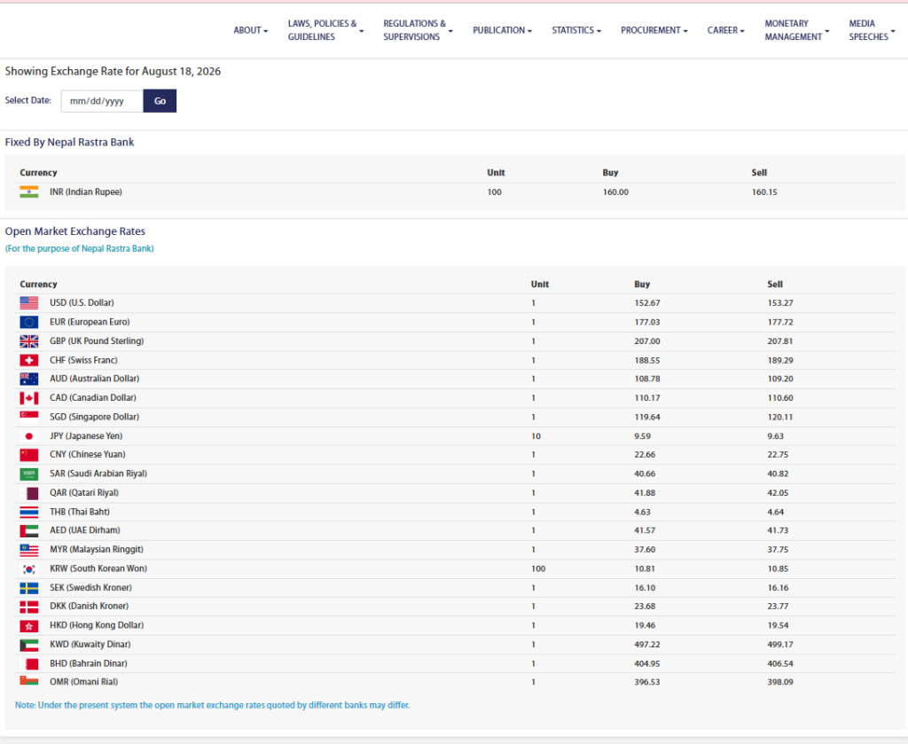
Task: Click the JPY unit value 10
Action: pyautogui.click(x=536, y=436)
